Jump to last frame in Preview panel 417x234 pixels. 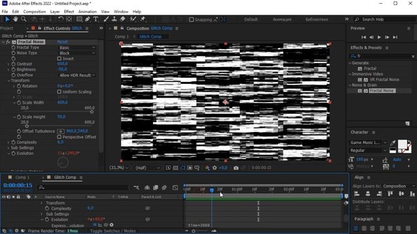395,38
